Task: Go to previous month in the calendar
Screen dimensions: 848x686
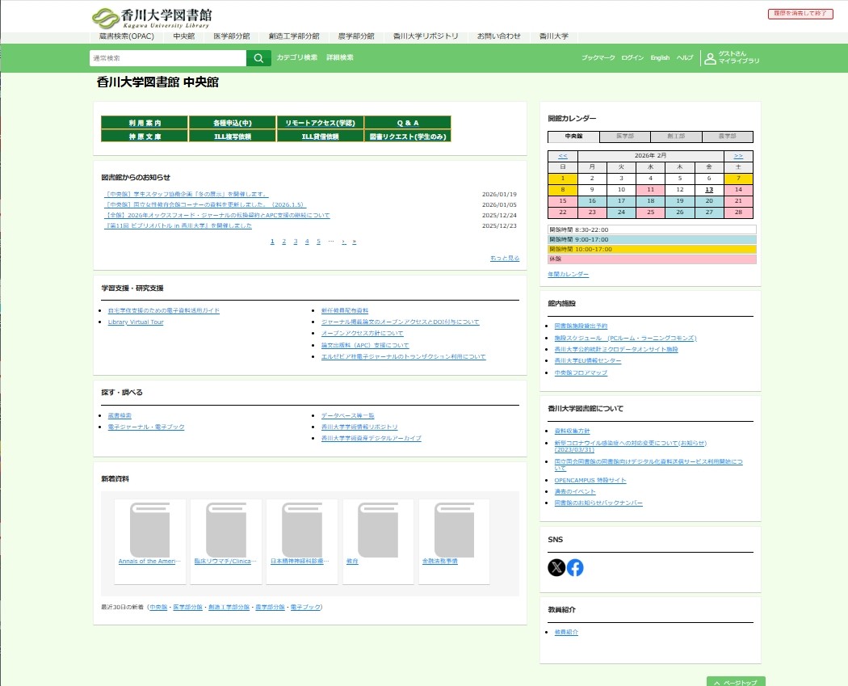Action: [563, 155]
